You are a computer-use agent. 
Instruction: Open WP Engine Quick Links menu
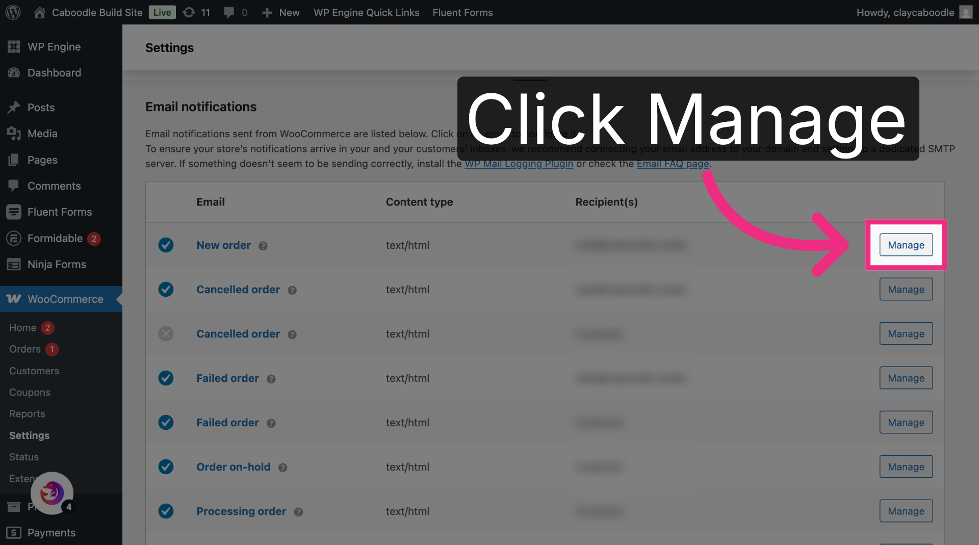tap(366, 12)
